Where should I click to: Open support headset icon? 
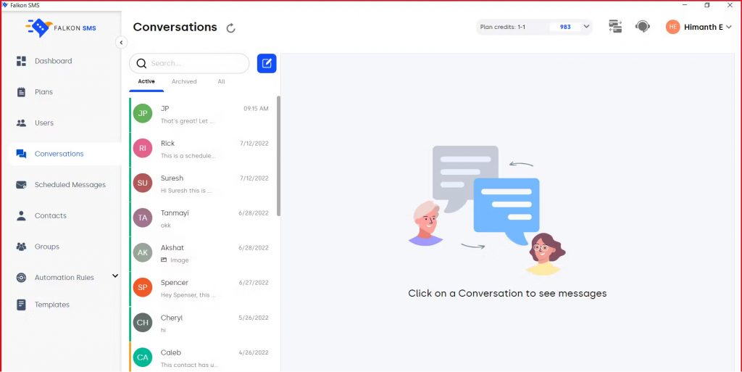coord(642,27)
